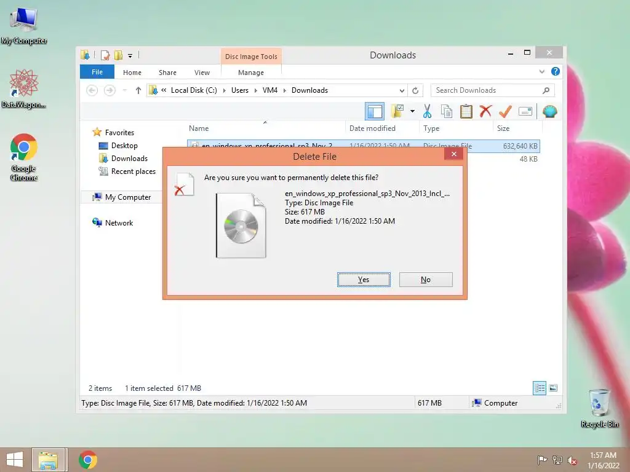Open the address bar history dropdown
630x472 pixels.
click(402, 91)
